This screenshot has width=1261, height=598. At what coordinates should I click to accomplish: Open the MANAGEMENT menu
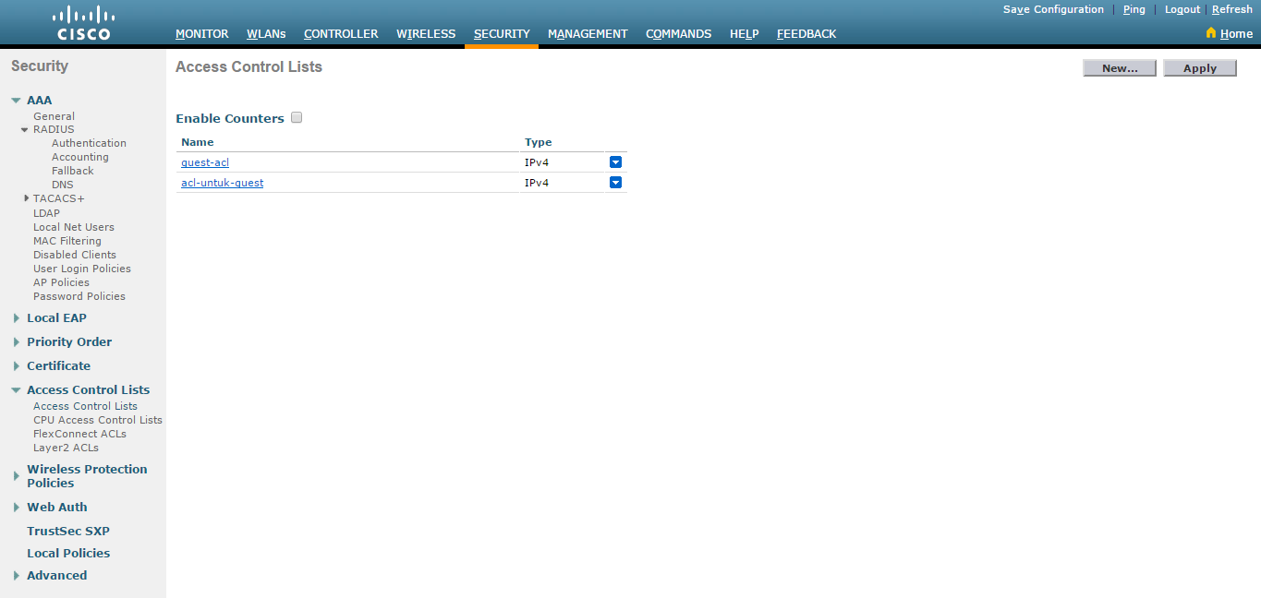click(x=587, y=33)
